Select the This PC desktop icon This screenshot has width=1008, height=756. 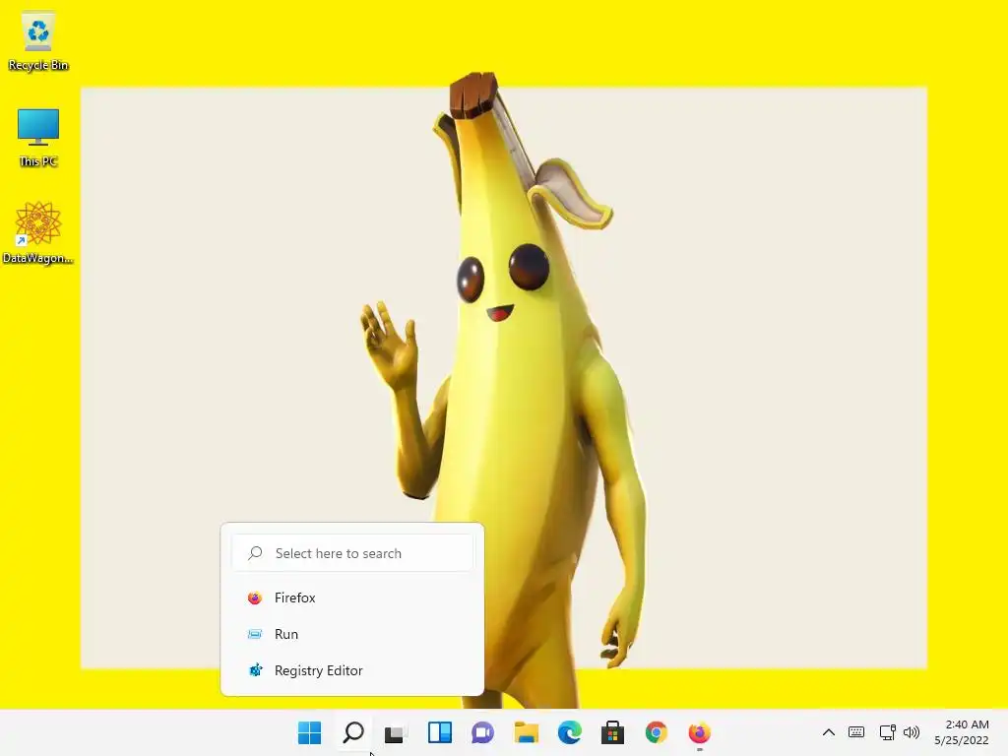(38, 138)
